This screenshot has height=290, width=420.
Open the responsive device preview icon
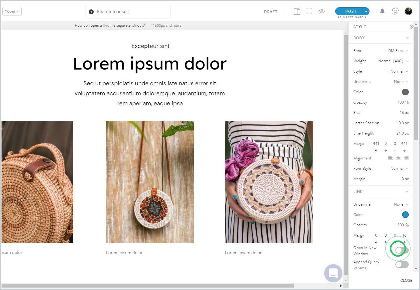point(297,12)
